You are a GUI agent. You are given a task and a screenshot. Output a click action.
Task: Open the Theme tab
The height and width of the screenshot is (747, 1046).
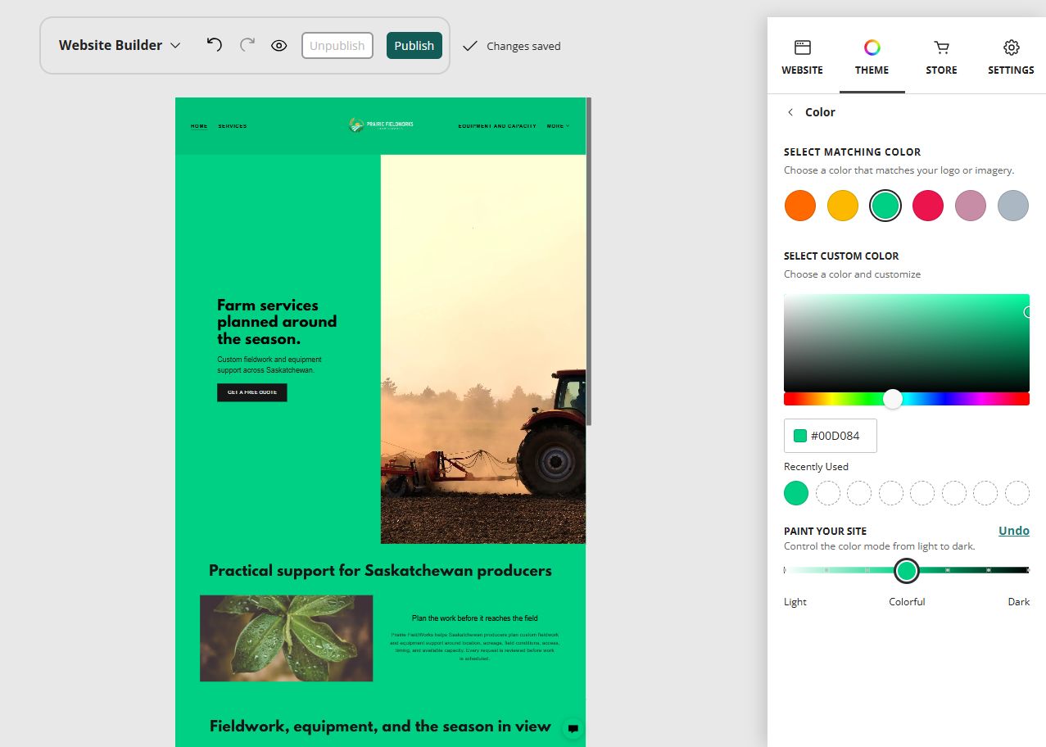(x=872, y=57)
